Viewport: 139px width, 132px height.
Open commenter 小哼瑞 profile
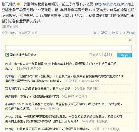9,104
